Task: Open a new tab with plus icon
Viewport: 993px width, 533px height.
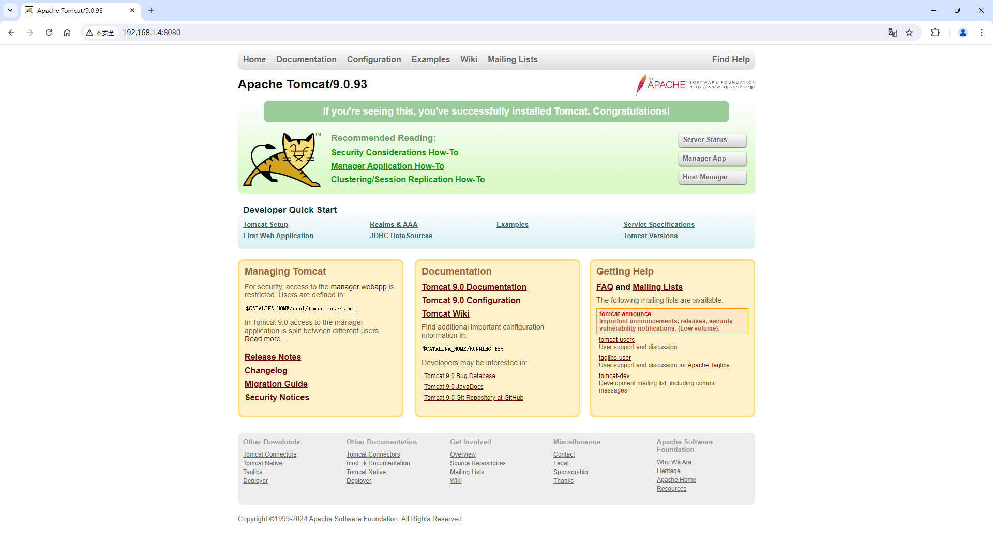Action: click(x=151, y=10)
